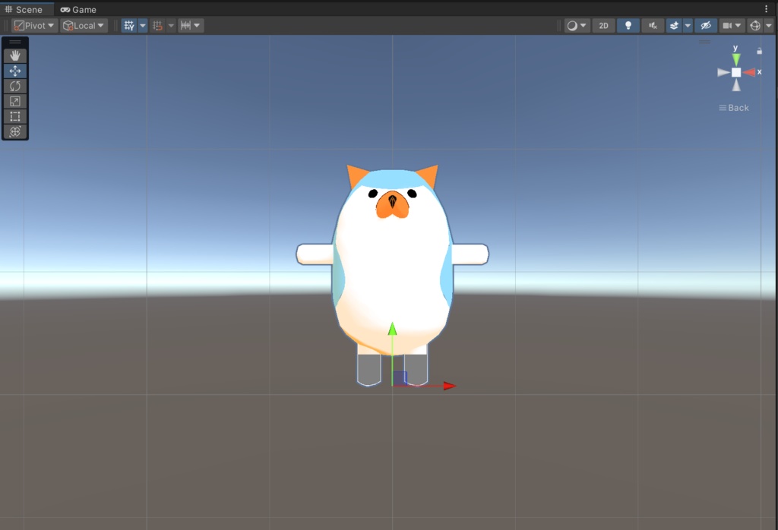Image resolution: width=778 pixels, height=530 pixels.
Task: Switch to the Scene tab
Action: [24, 9]
